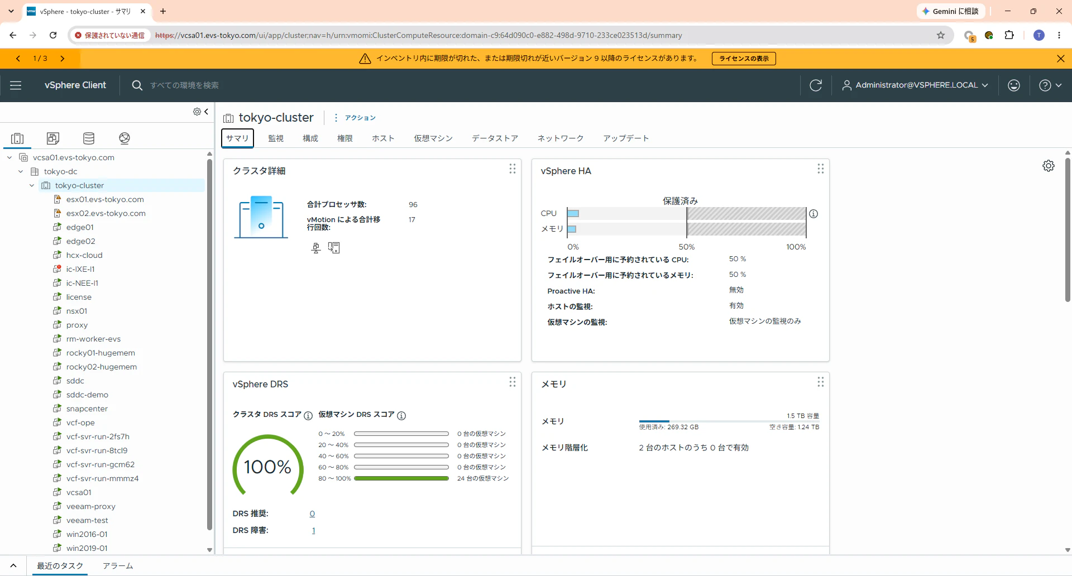Collapse the navigator sidebar panel
The image size is (1072, 576).
pyautogui.click(x=206, y=112)
